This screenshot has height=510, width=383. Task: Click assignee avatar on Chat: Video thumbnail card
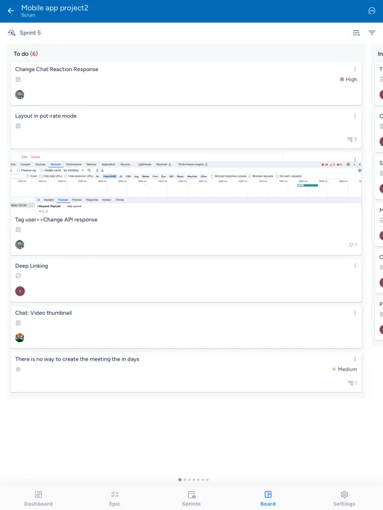point(19,337)
